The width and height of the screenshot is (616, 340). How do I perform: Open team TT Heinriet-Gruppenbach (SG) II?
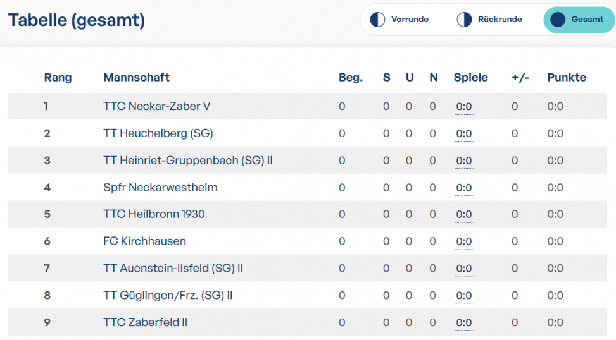pos(188,161)
